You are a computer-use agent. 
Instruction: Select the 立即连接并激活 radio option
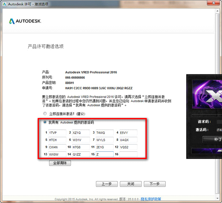point(45,113)
